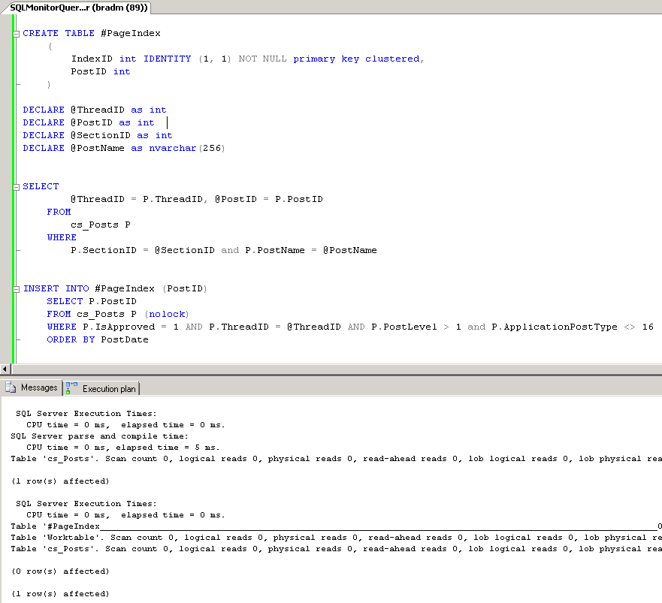Collapse the SELECT statement code block

click(x=16, y=187)
